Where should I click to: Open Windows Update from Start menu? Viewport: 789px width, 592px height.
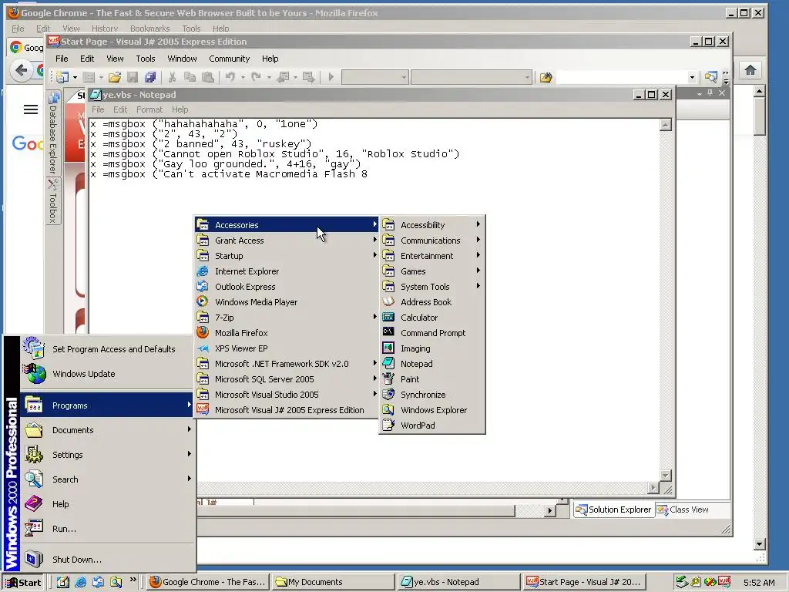click(x=106, y=374)
